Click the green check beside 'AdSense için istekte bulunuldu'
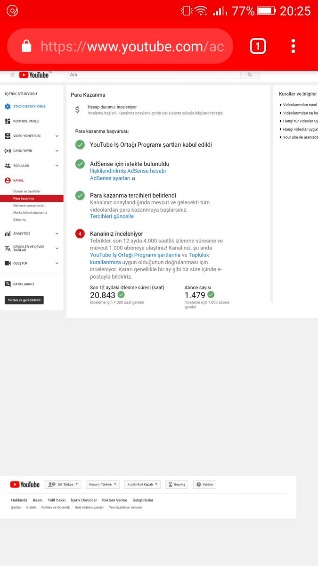 pyautogui.click(x=80, y=164)
